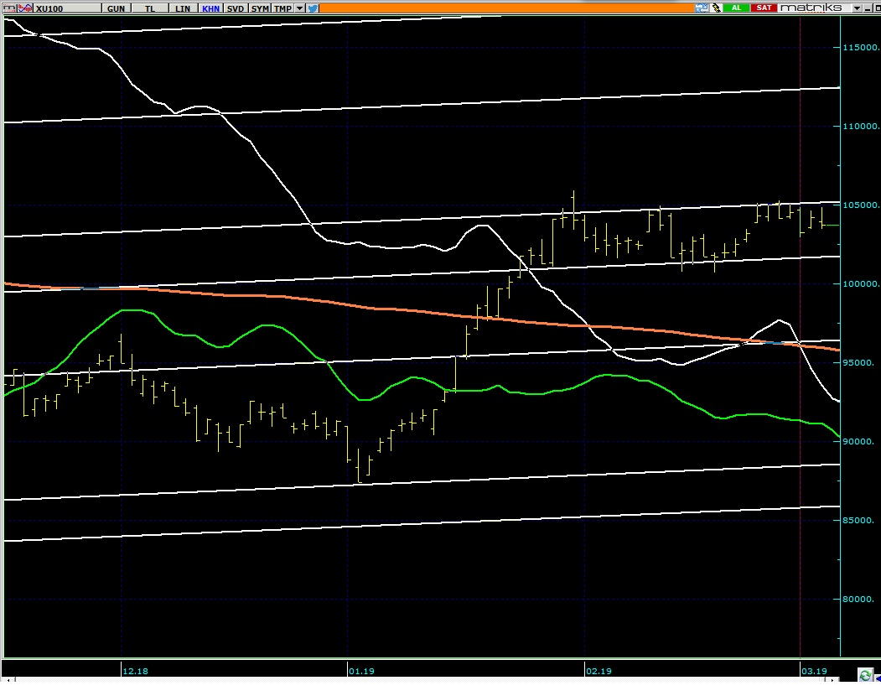Open the GUN period selector
881x696 pixels.
click(117, 8)
